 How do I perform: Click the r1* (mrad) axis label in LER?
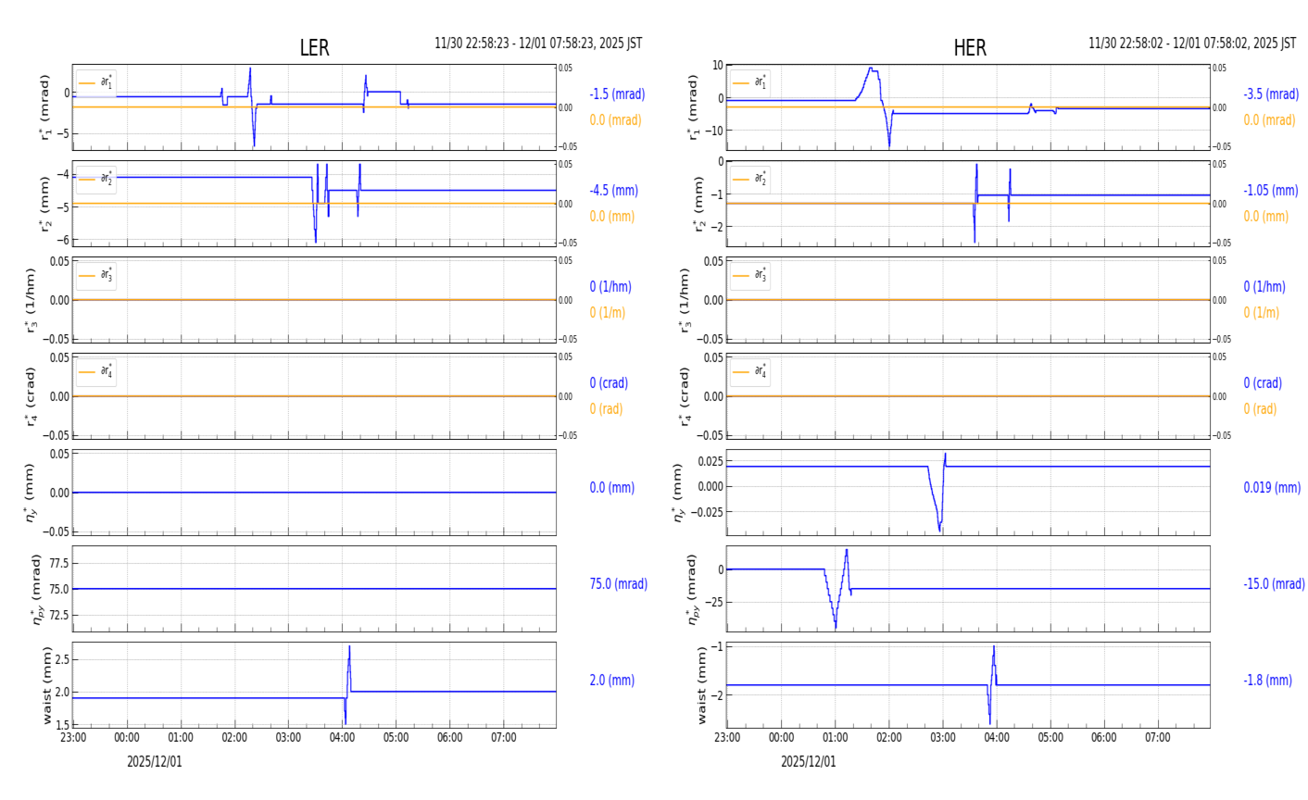pos(45,107)
